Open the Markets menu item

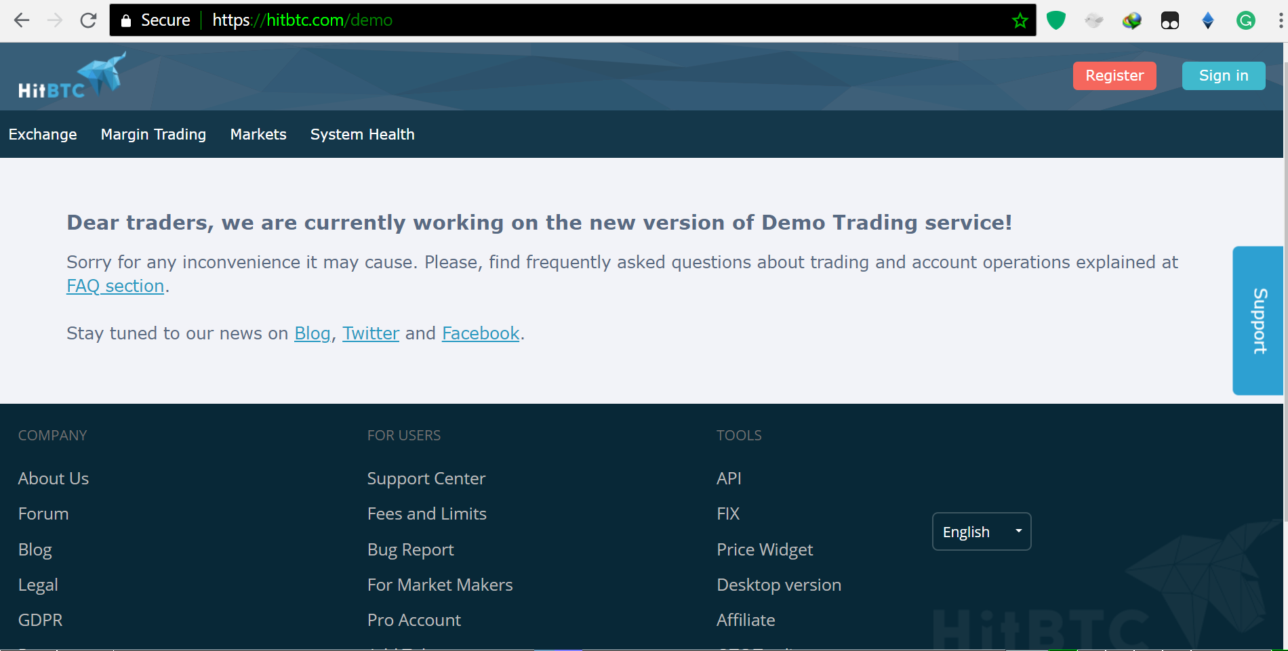(258, 134)
